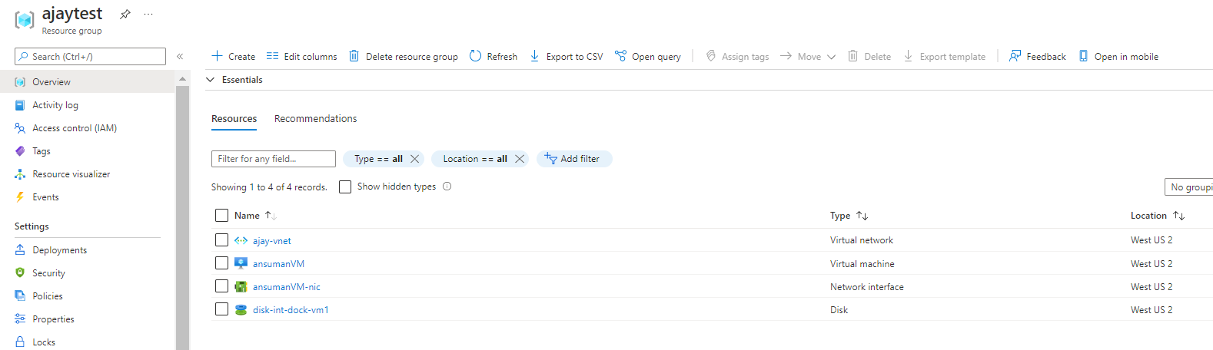
Task: Click Add filter
Action: point(574,159)
